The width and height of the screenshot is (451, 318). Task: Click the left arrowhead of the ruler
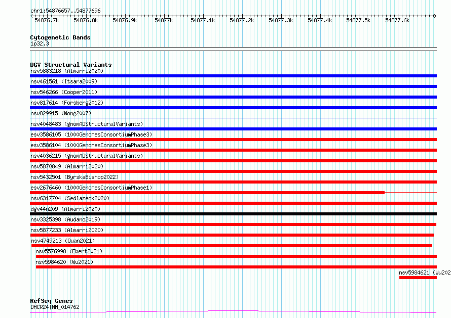31,16
